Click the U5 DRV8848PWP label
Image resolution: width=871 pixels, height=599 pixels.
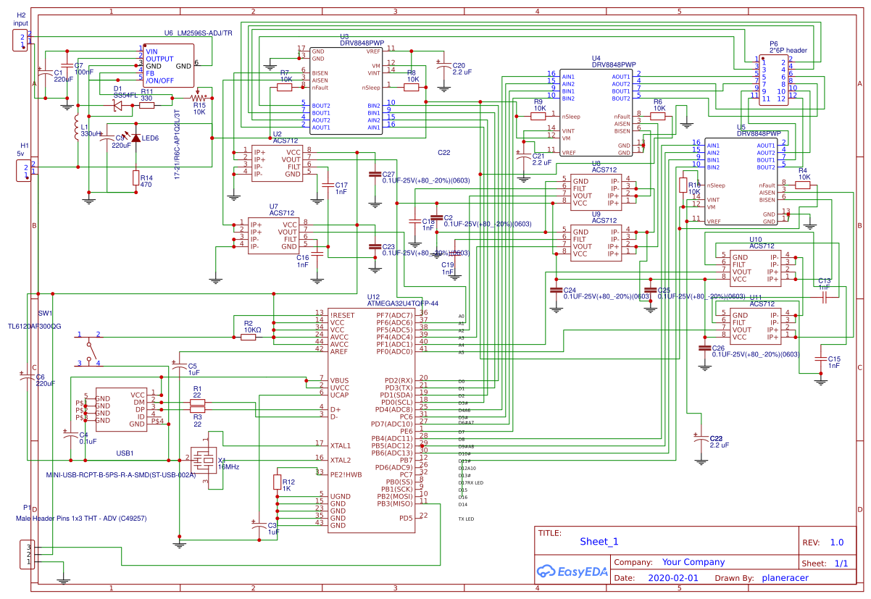click(758, 130)
